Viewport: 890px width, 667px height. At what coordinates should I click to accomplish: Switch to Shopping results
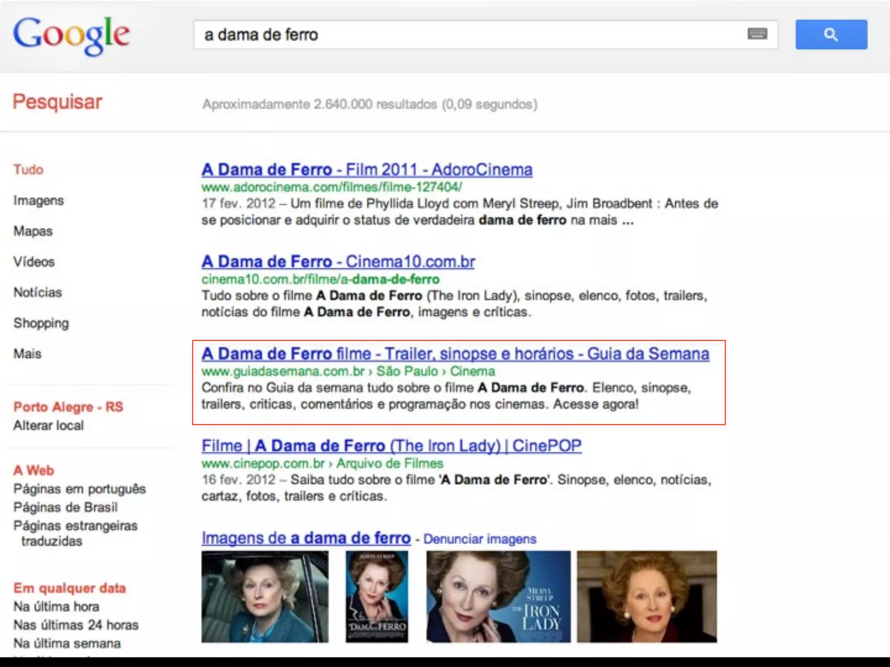pyautogui.click(x=41, y=323)
